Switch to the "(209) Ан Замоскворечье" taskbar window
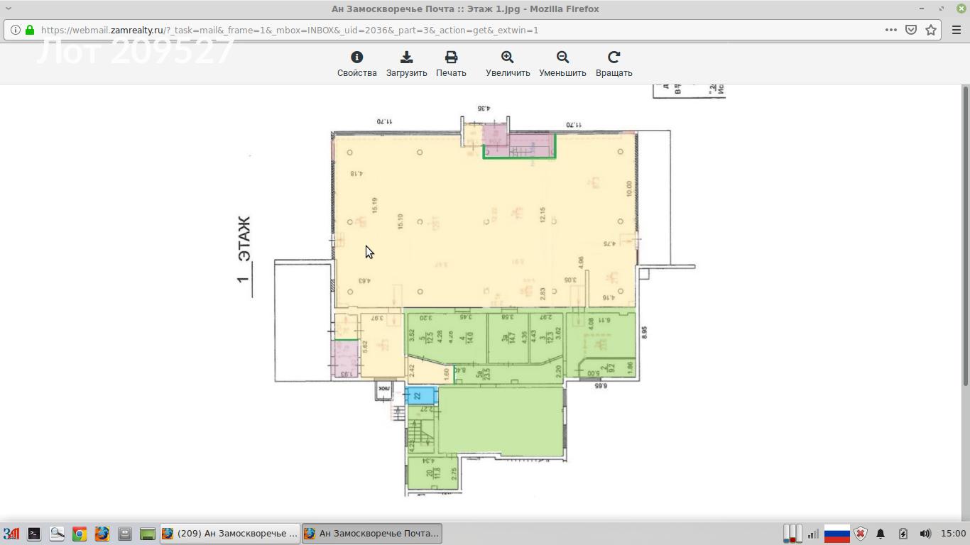This screenshot has height=545, width=970. [229, 534]
